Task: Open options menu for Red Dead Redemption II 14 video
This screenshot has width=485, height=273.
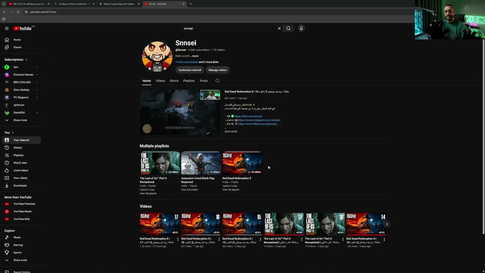Action: pyautogui.click(x=384, y=239)
